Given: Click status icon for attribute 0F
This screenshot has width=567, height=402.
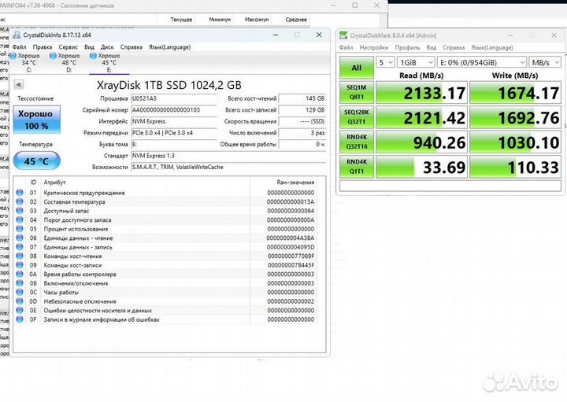Looking at the screenshot, I should (20, 319).
